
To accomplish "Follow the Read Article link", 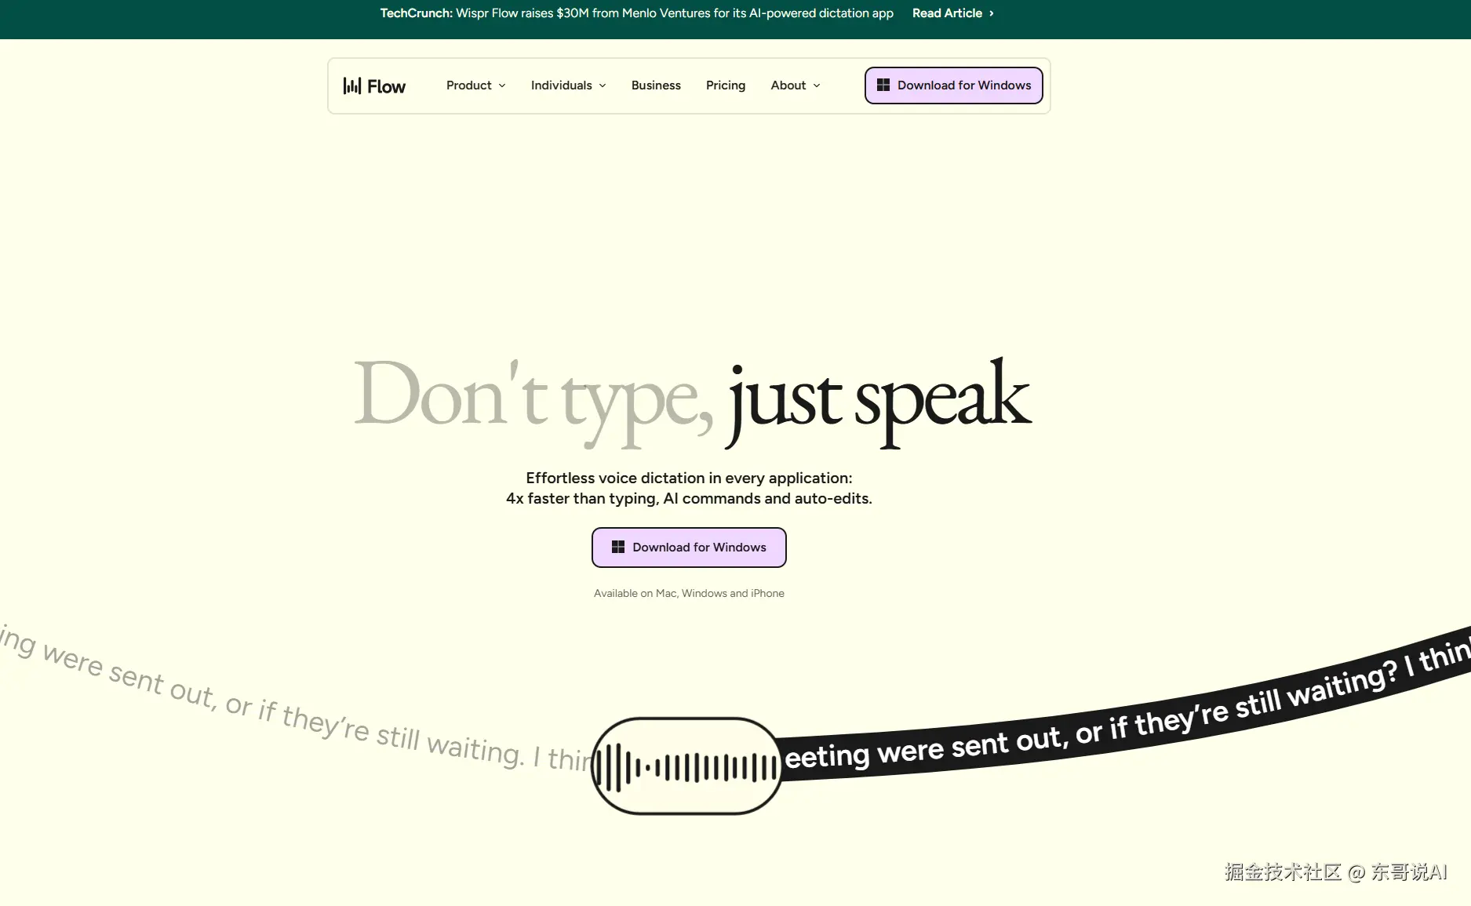I will [946, 13].
